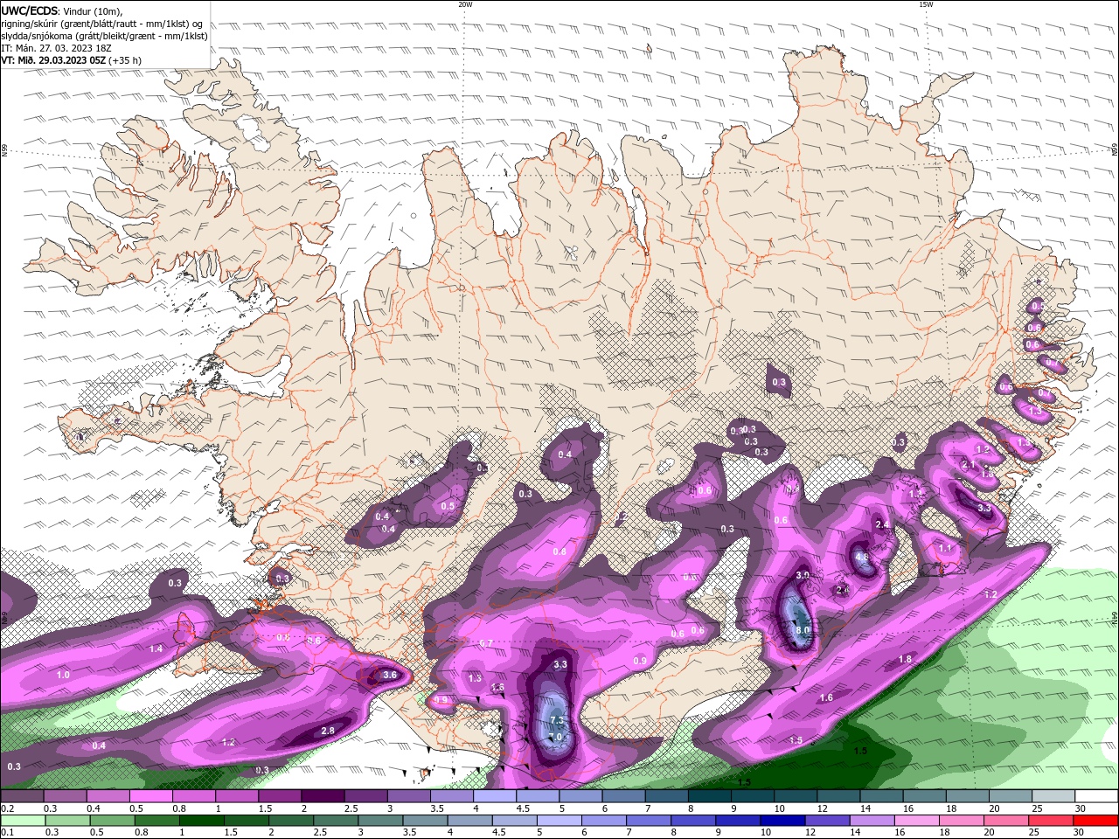Click the 8.0 snowfall maximum value
The width and height of the screenshot is (1119, 839).
coord(802,630)
